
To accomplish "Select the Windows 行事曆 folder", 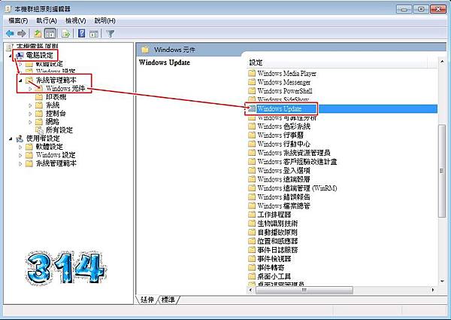I will (280, 135).
